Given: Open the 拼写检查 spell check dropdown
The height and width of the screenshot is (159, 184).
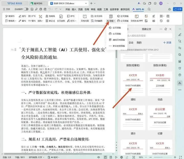Looking at the screenshot, I should pyautogui.click(x=37, y=157).
